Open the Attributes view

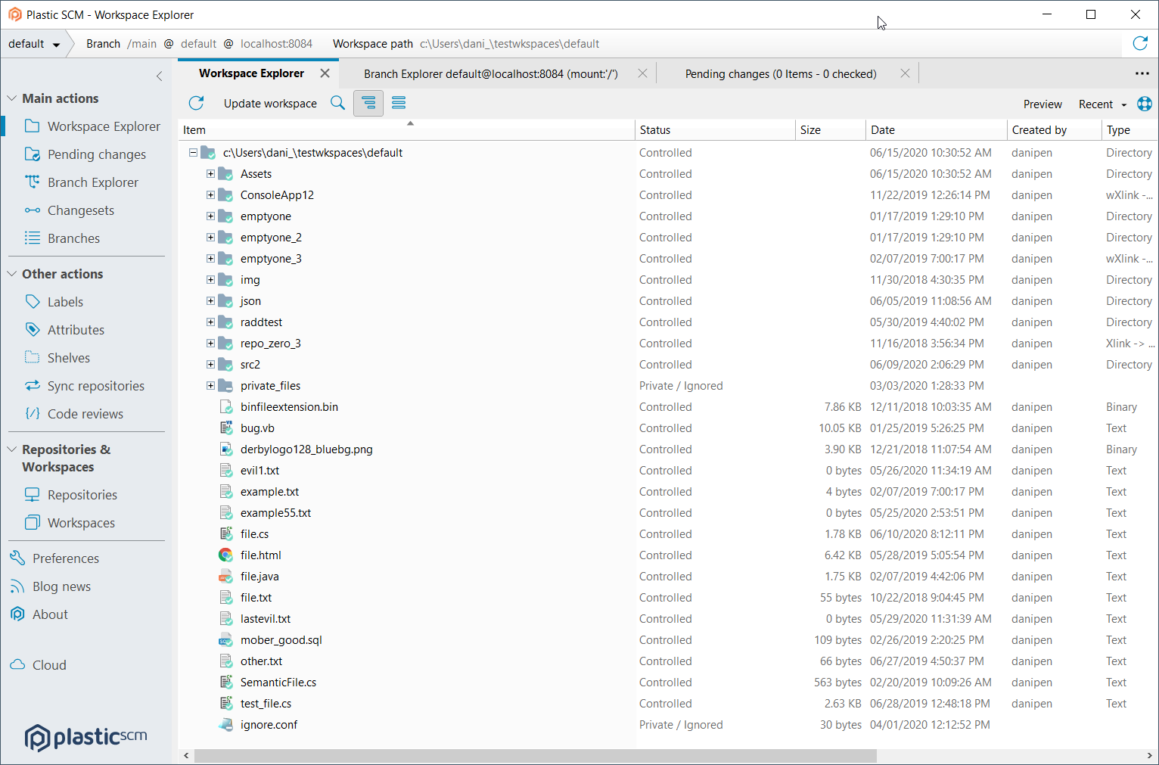76,329
